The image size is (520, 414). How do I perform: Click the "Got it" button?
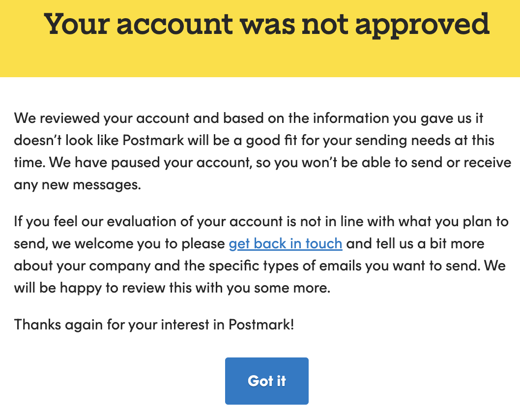[266, 381]
